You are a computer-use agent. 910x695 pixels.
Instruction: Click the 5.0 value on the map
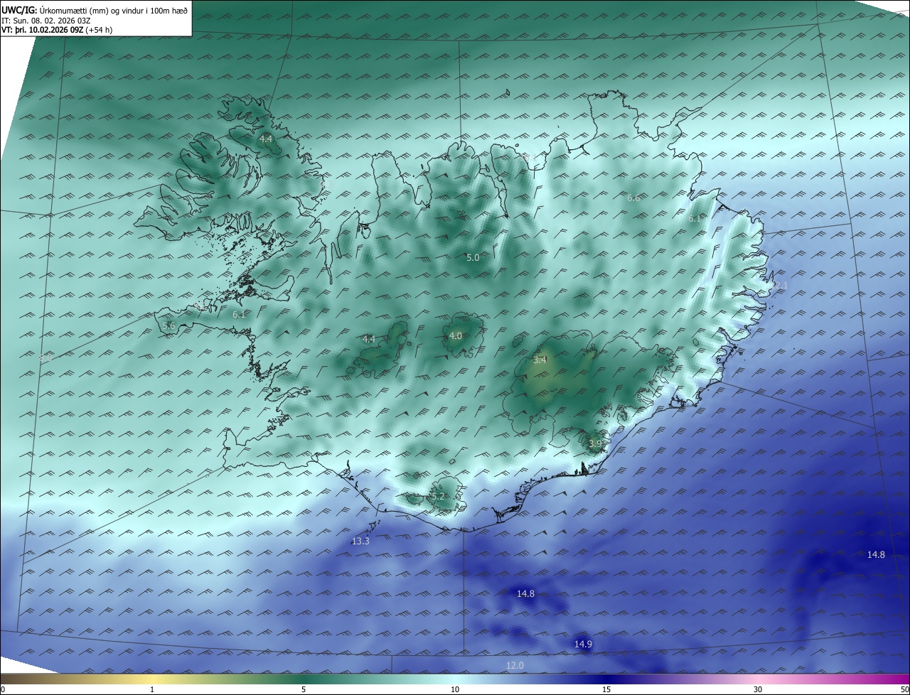473,258
